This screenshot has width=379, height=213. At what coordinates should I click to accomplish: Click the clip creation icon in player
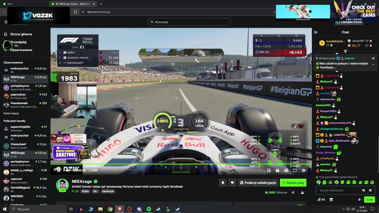click(x=277, y=170)
